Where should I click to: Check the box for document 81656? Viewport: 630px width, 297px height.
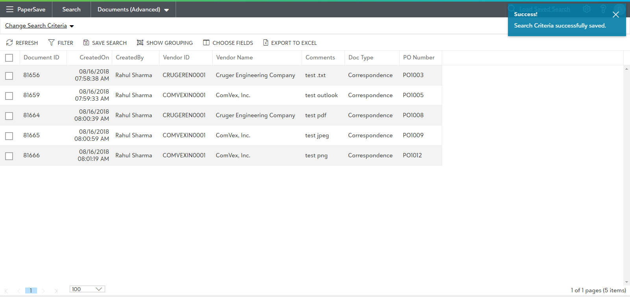9,76
